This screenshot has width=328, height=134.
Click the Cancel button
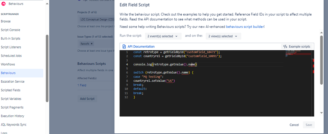tap(294, 125)
